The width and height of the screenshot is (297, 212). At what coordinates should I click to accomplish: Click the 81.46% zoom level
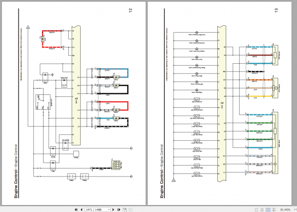pos(285,210)
